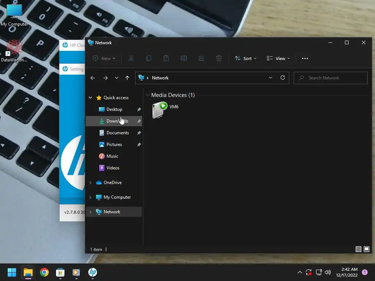375x281 pixels.
Task: Click the sync status tray icon
Action: click(x=308, y=272)
